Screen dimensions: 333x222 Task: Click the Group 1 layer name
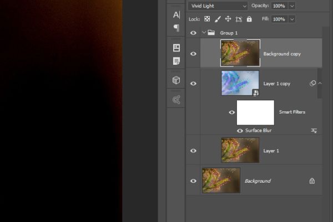(229, 33)
